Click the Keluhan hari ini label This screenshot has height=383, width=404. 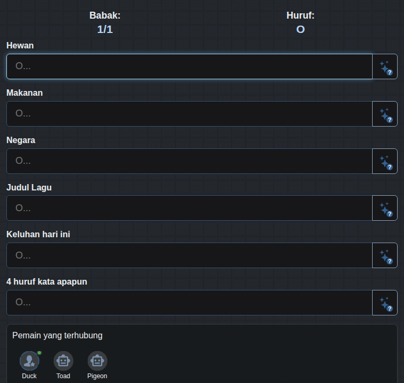pos(38,234)
